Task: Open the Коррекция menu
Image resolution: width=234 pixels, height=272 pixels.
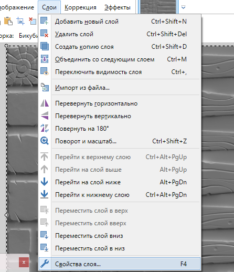Action: click(80, 7)
